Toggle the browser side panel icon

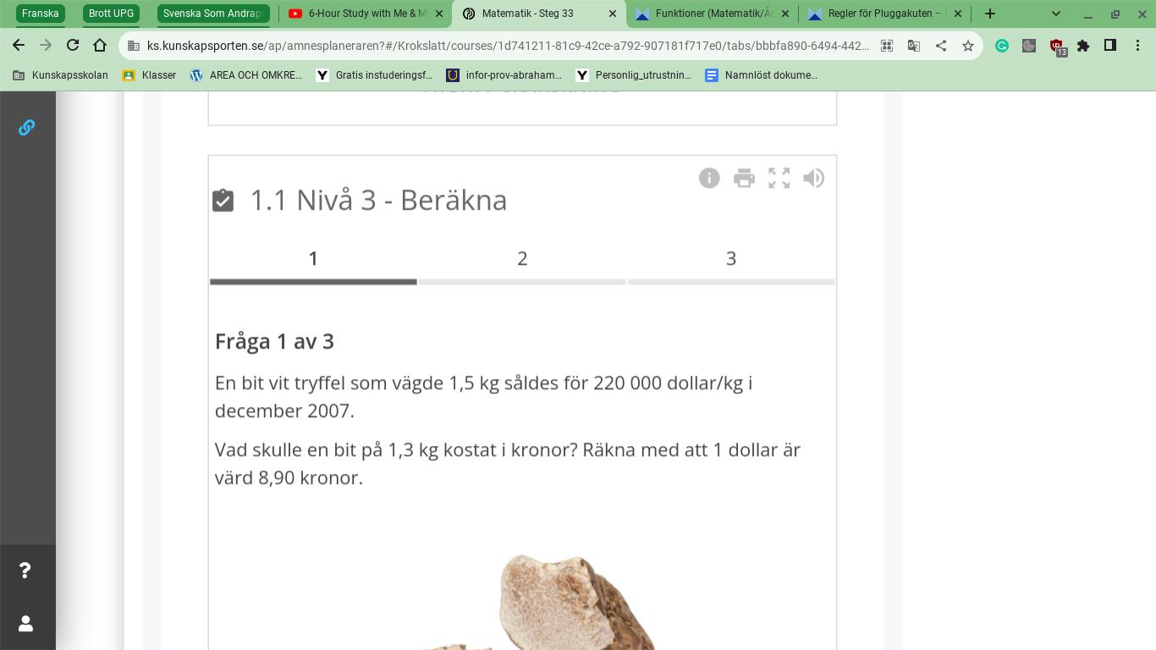tap(1110, 46)
